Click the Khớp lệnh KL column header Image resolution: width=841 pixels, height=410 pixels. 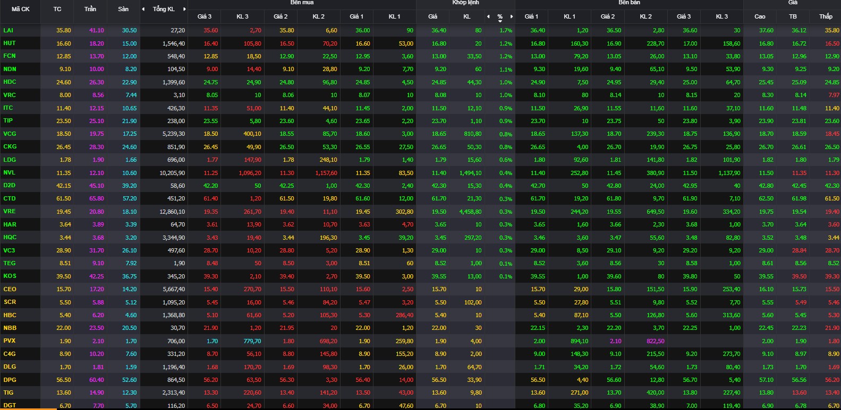click(467, 16)
